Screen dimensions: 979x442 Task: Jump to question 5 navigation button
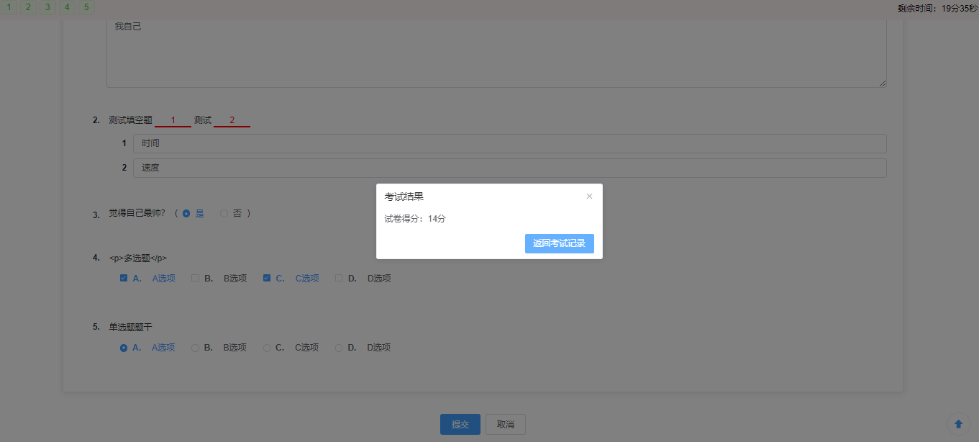[86, 7]
